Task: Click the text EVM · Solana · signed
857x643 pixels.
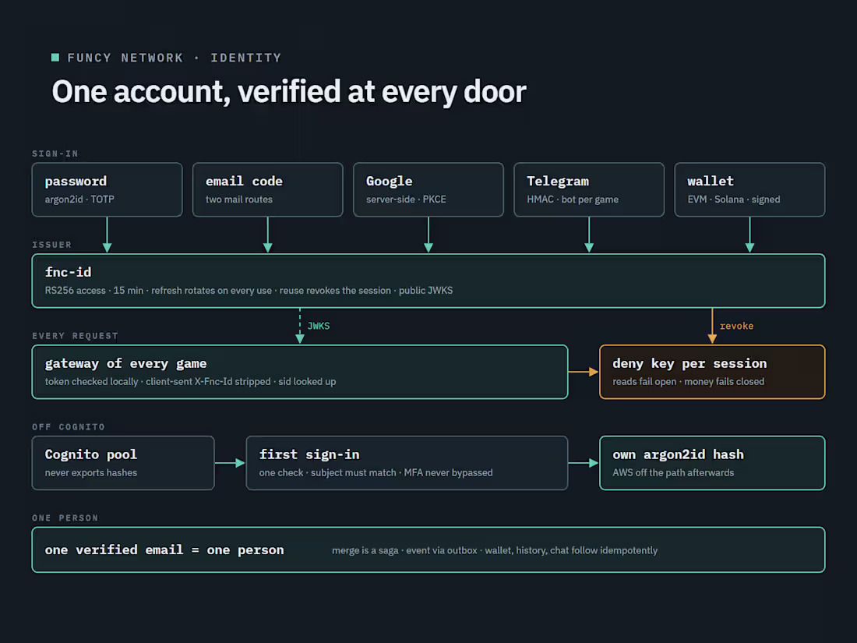Action: (x=733, y=200)
